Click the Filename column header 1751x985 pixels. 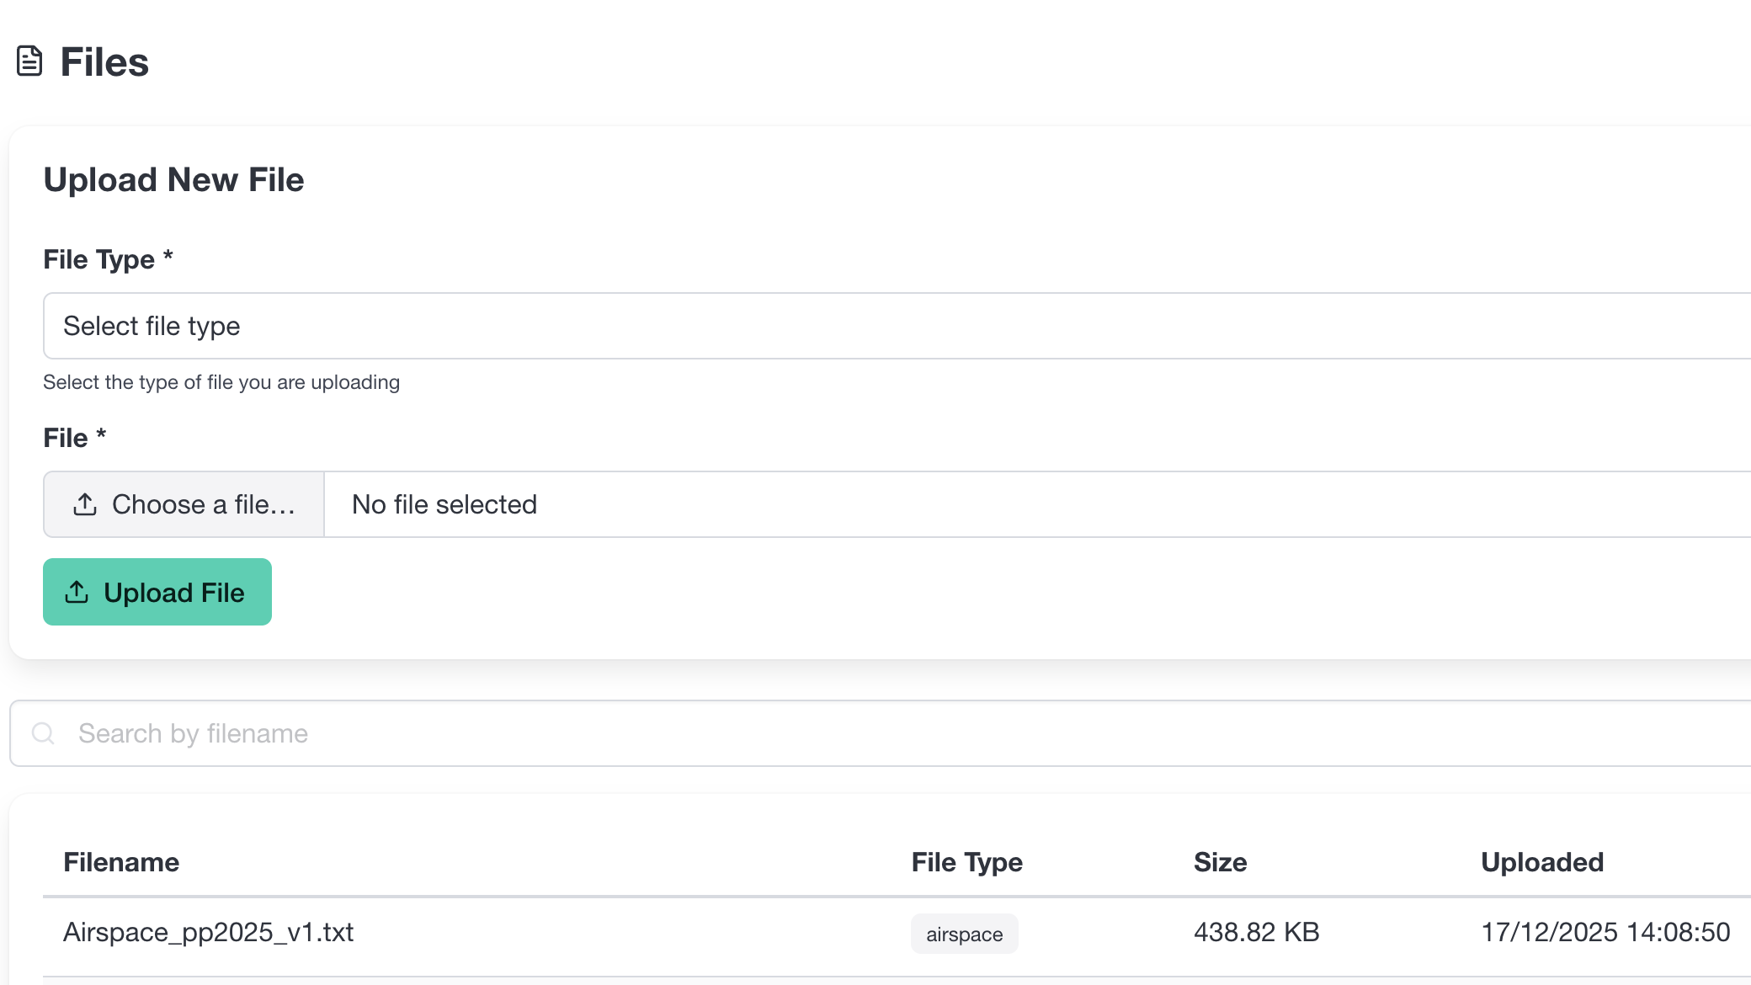121,862
